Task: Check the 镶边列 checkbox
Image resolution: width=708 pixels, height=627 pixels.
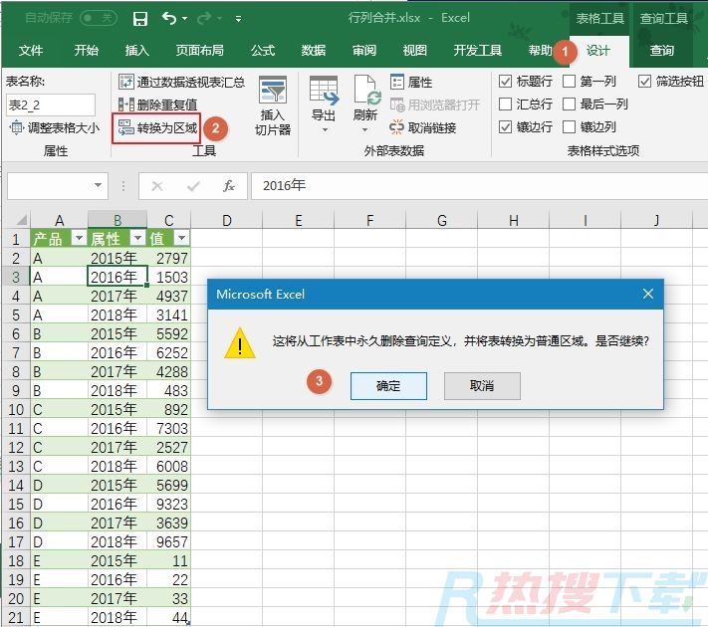Action: point(569,126)
